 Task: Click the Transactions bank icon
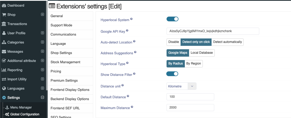tap(4, 24)
